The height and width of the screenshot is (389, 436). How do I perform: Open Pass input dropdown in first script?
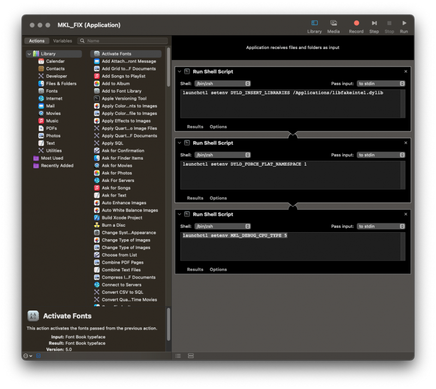(380, 84)
